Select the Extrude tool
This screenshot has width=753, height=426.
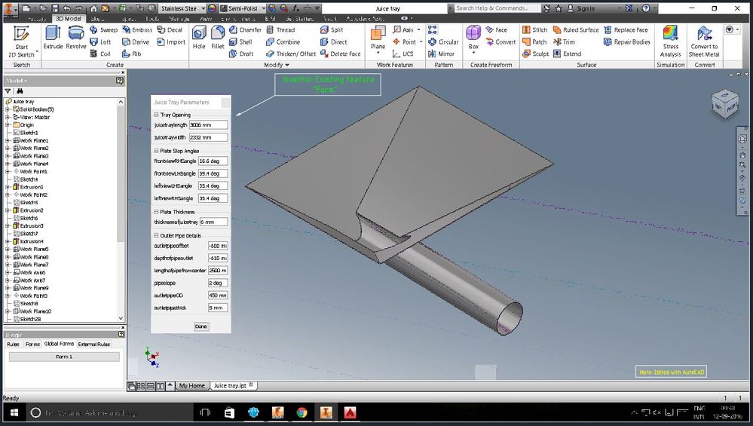tap(53, 38)
